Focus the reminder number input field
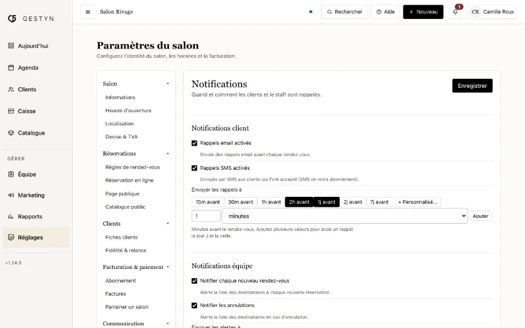 click(206, 216)
